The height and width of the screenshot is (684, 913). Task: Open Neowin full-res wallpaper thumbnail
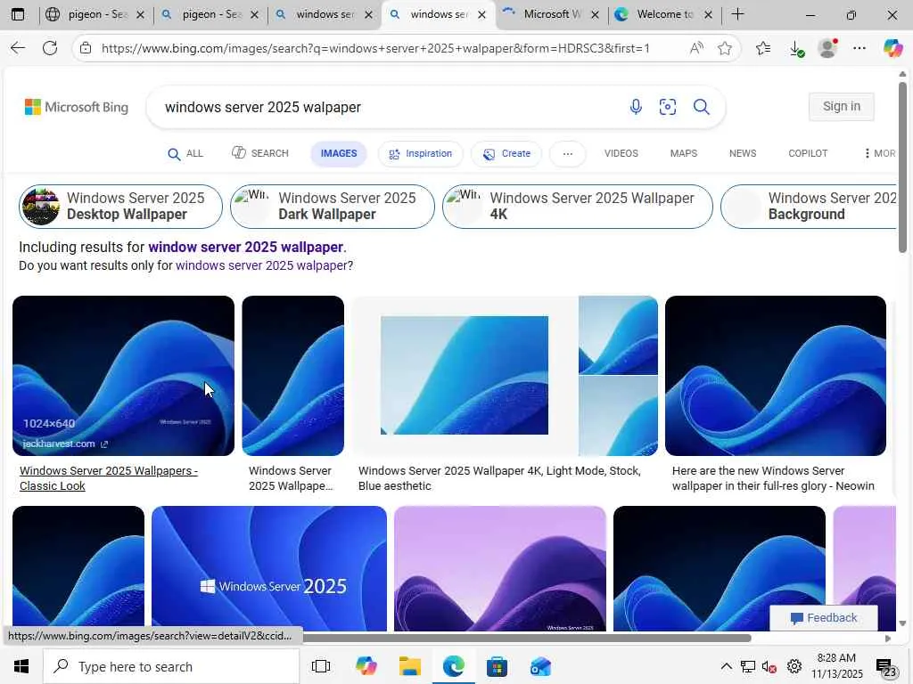tap(775, 376)
